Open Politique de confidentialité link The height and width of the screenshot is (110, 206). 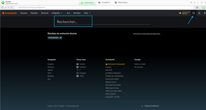(114, 76)
